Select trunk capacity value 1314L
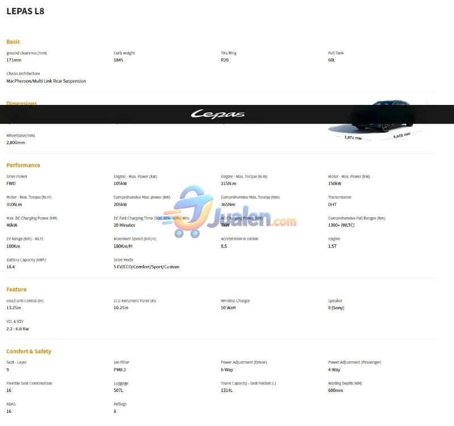The image size is (454, 426). (226, 390)
